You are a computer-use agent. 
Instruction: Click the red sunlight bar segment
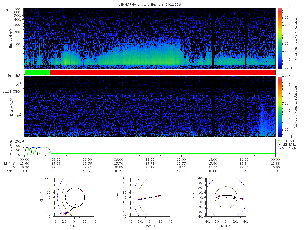[162, 73]
